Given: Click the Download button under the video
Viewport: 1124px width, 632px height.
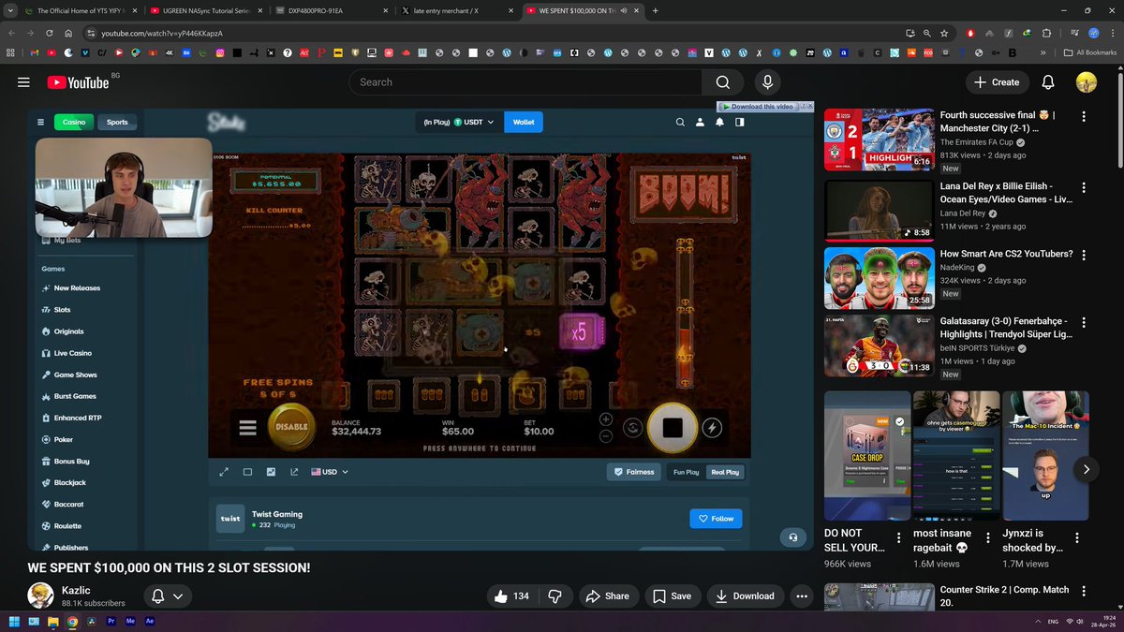Looking at the screenshot, I should click(746, 595).
